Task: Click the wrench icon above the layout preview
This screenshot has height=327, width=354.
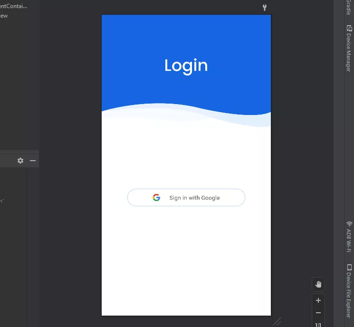Action: (x=265, y=8)
